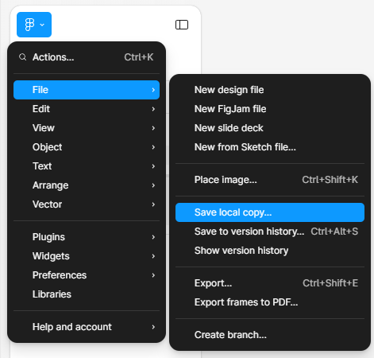The height and width of the screenshot is (358, 374).
Task: Expand the chevron beside Text
Action: click(153, 166)
